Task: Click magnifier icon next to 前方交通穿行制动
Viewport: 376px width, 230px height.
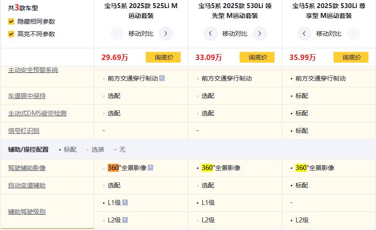Action: coord(162,78)
